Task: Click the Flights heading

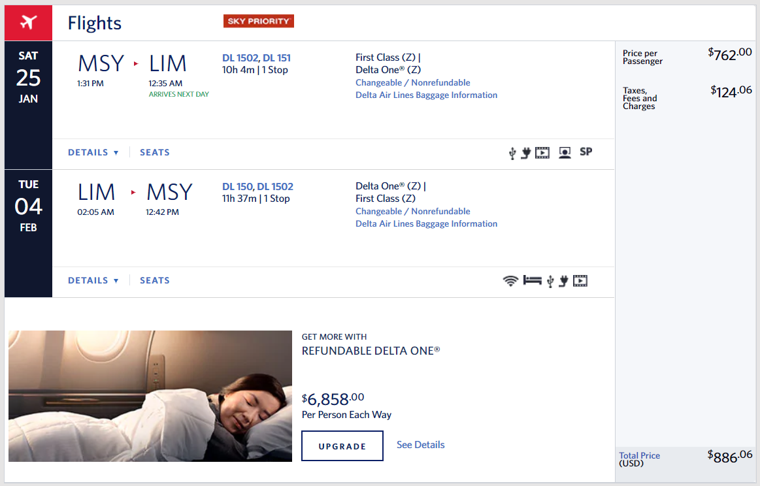Action: tap(95, 23)
